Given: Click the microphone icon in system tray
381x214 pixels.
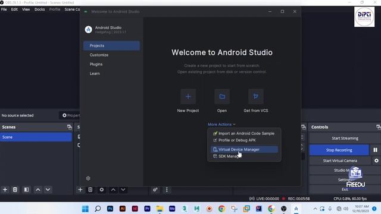Looking at the screenshot, I should tap(330, 209).
